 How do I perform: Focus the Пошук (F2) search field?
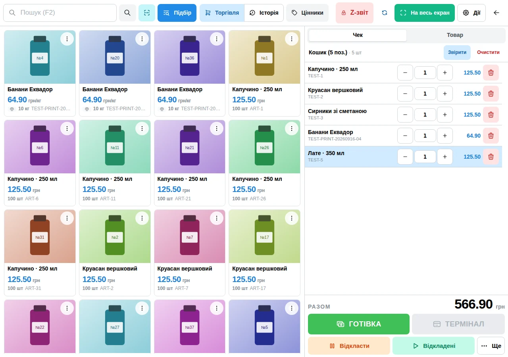point(60,13)
